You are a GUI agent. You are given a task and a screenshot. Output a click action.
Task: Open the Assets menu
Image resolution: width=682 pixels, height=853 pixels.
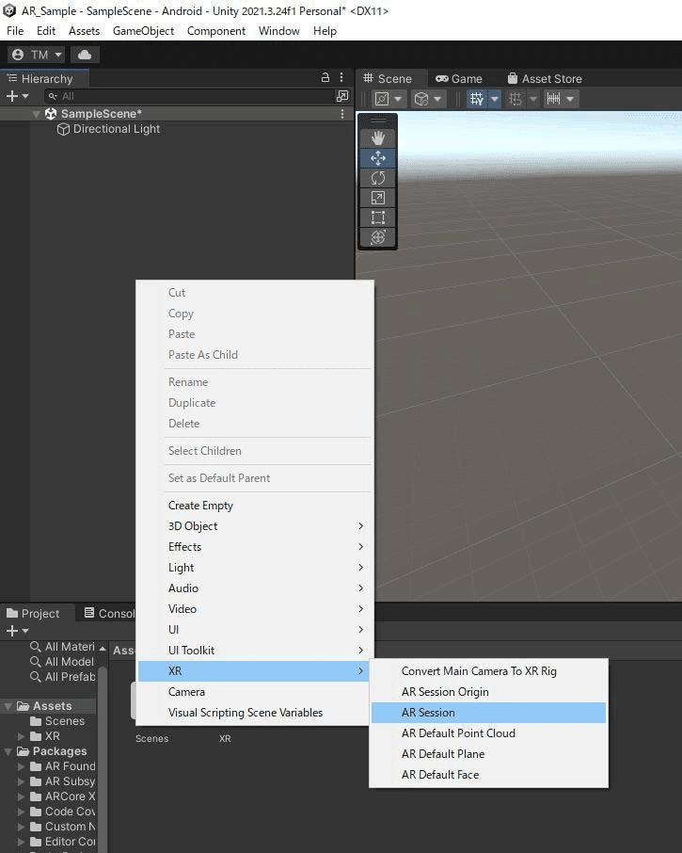(84, 31)
